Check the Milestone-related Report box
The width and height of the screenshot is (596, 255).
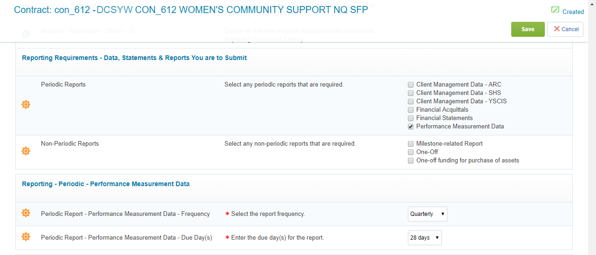[411, 144]
